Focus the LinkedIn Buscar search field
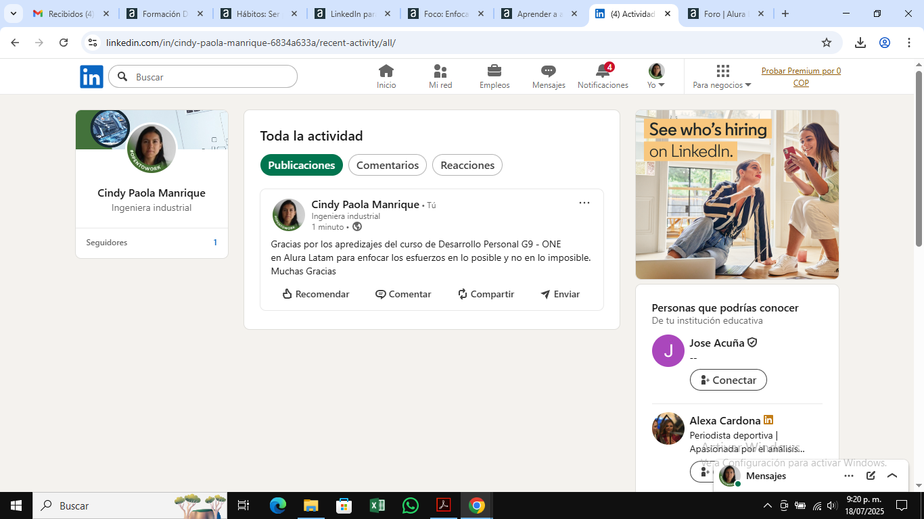Image resolution: width=924 pixels, height=519 pixels. (203, 76)
